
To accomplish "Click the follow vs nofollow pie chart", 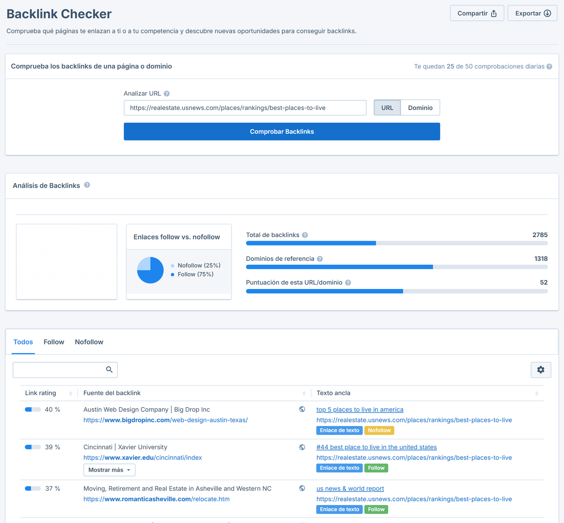I will click(150, 270).
